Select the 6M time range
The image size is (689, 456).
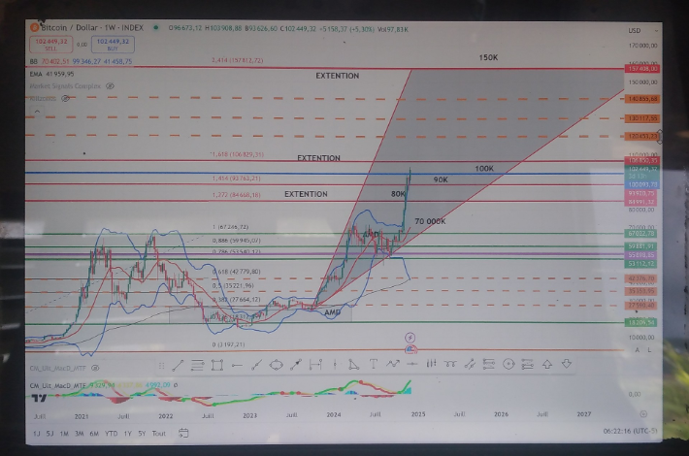click(x=94, y=434)
